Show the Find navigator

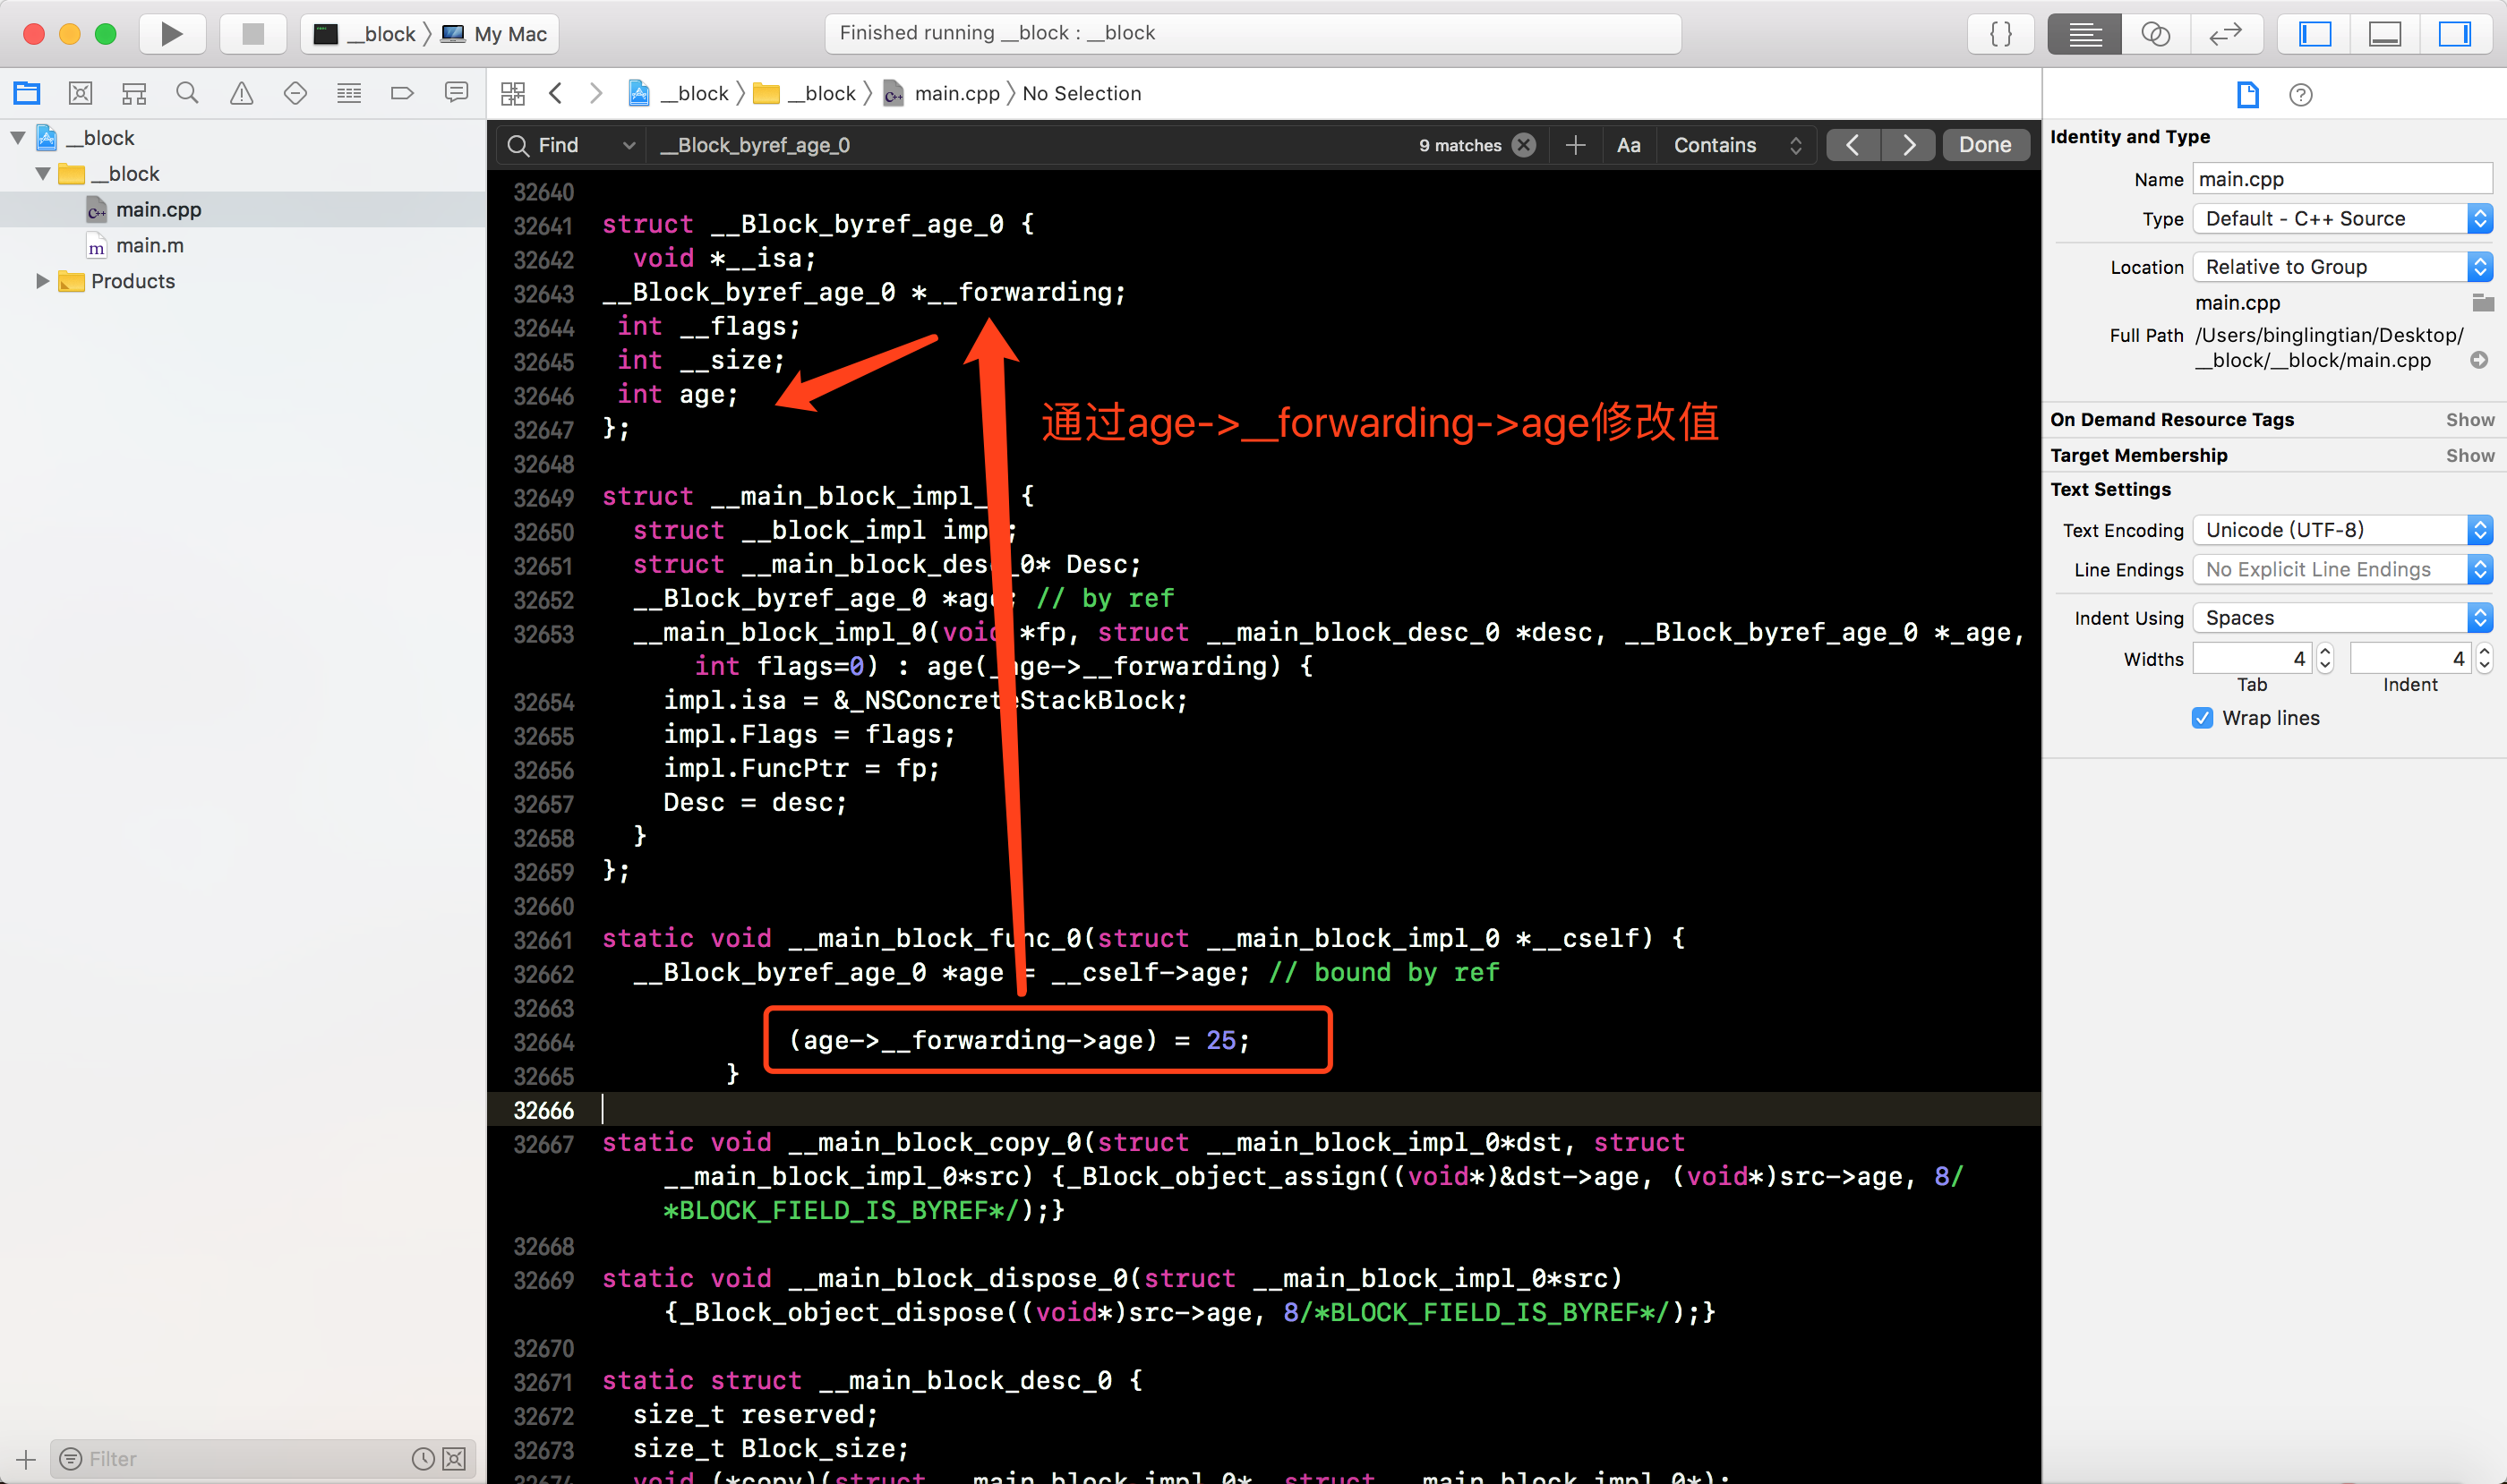[x=187, y=93]
